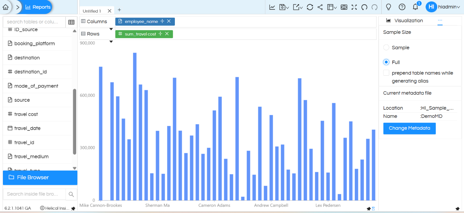The width and height of the screenshot is (464, 213).
Task: Click the Undo icon
Action: tap(364, 7)
